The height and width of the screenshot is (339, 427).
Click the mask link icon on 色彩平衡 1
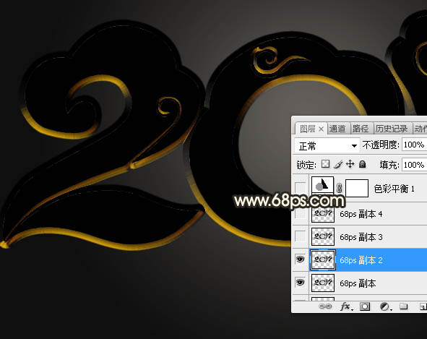click(340, 188)
